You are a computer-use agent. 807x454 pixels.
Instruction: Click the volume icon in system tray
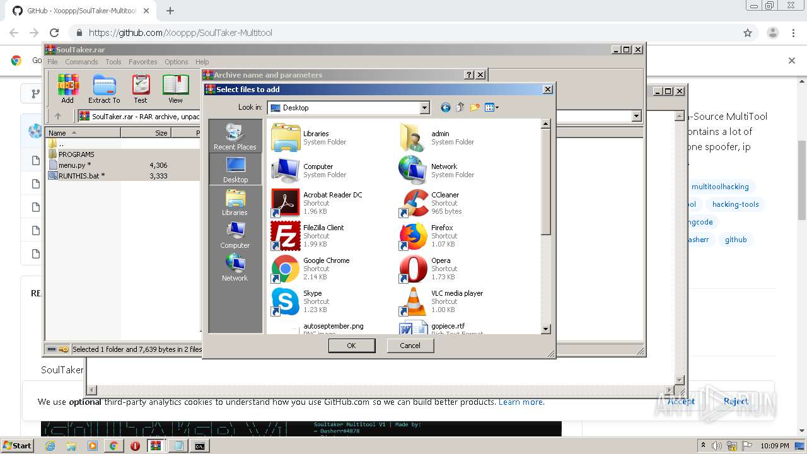click(716, 446)
